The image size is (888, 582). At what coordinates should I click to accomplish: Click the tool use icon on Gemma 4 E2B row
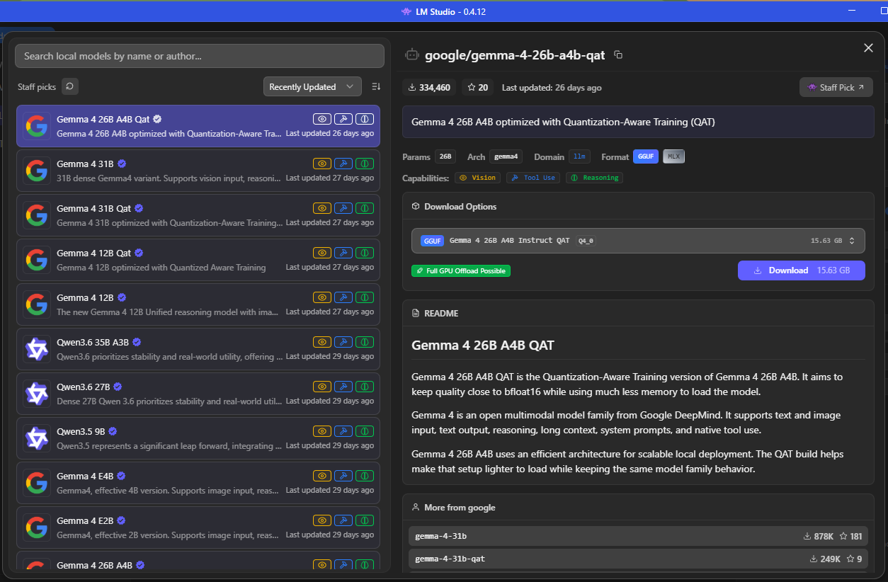pos(343,520)
